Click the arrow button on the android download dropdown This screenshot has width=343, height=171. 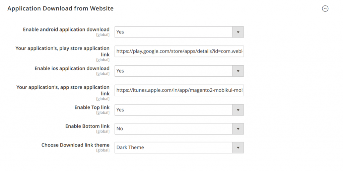(238, 32)
